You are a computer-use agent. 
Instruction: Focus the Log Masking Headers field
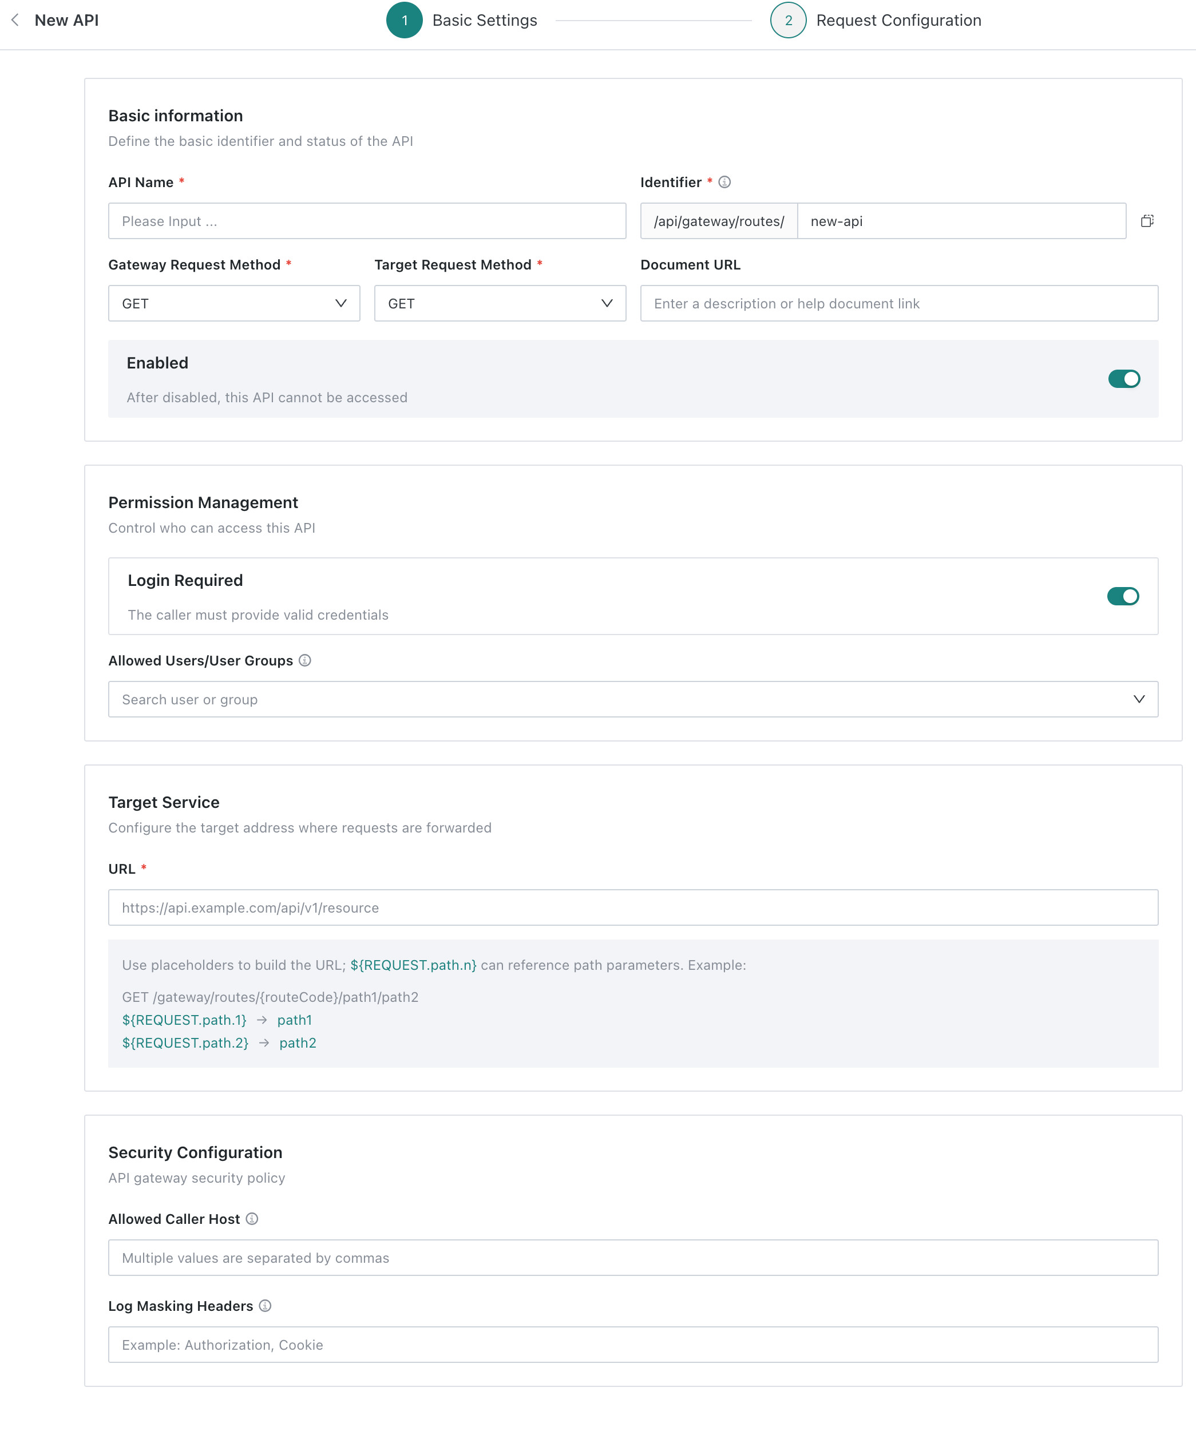point(633,1345)
